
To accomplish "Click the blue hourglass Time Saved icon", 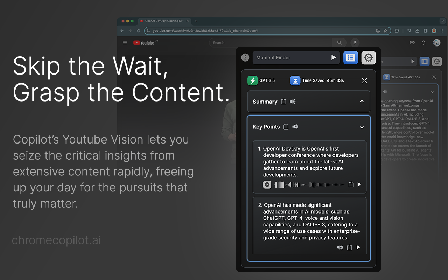I will coord(295,80).
